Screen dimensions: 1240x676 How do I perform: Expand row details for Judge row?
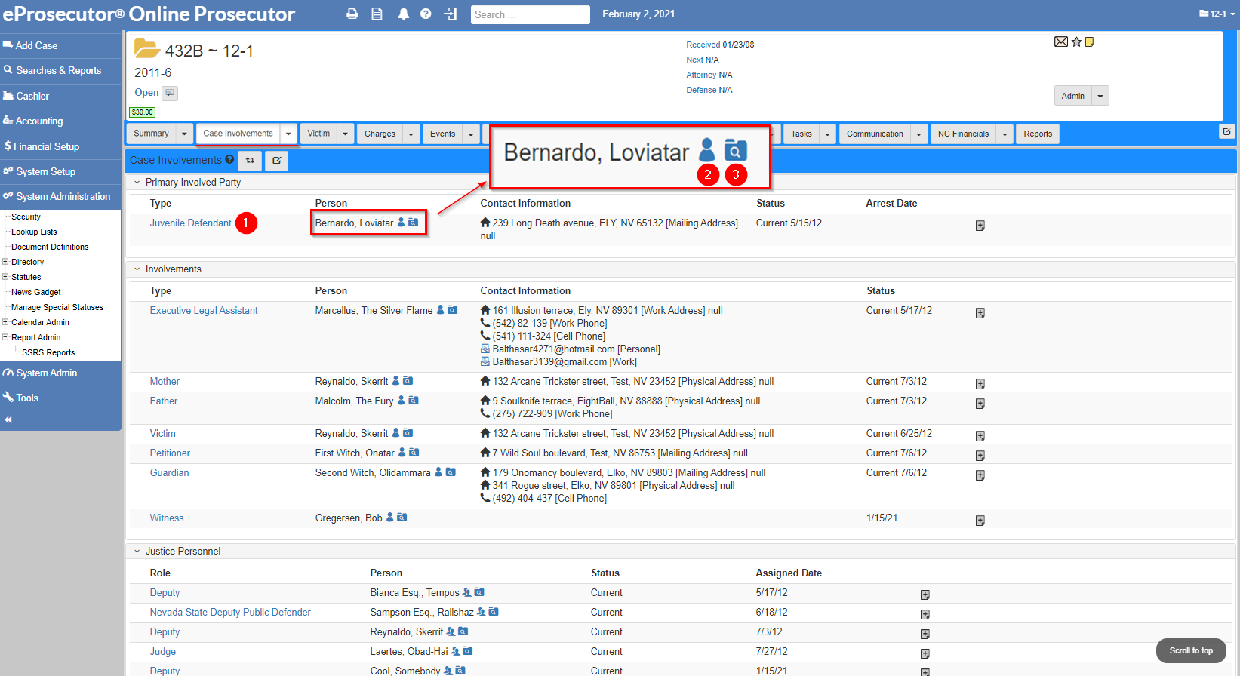click(x=925, y=654)
